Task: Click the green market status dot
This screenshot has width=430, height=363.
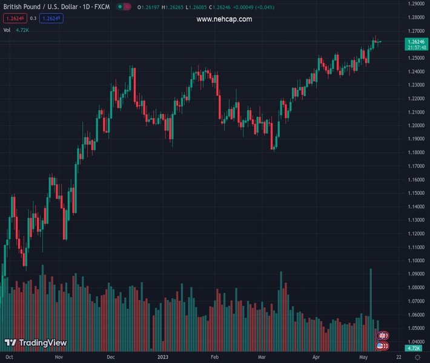Action: 120,7
